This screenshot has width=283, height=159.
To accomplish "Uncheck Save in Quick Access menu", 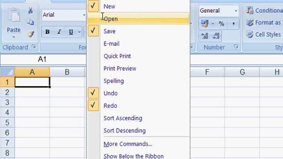I will tap(138, 31).
